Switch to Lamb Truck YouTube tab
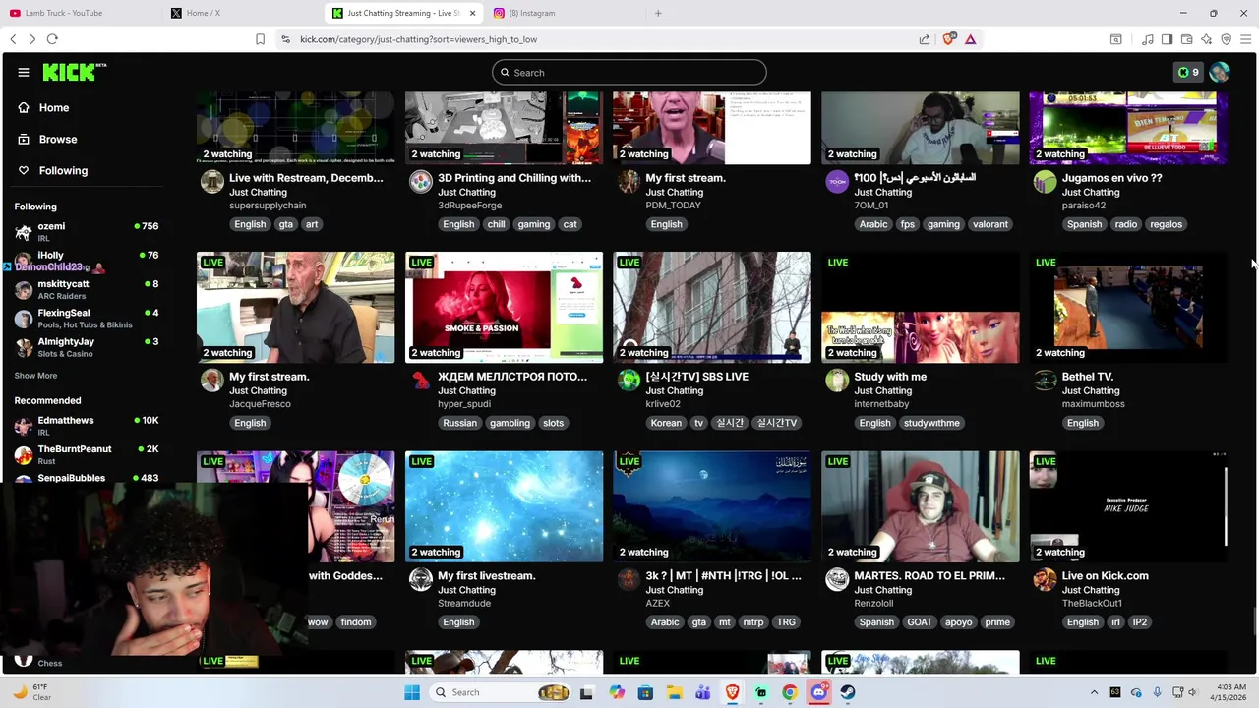 (81, 13)
